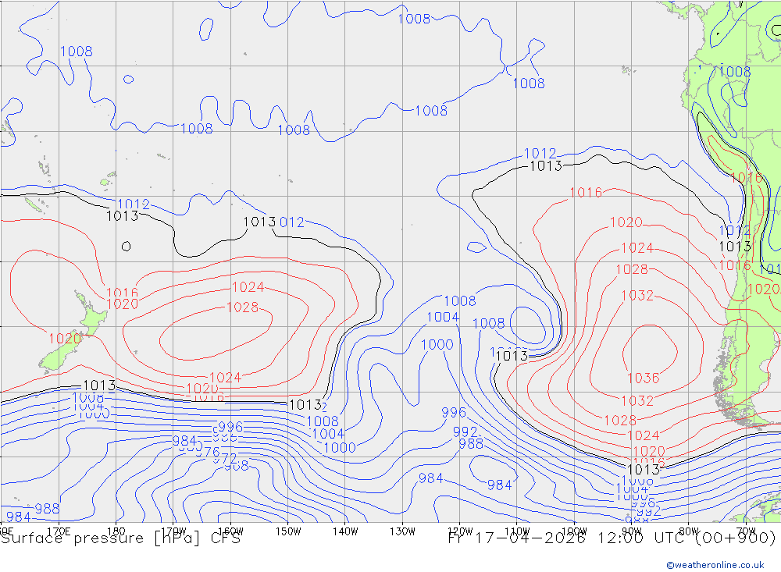Select the 80W longitude axis label
781x572 pixels.
pos(689,531)
